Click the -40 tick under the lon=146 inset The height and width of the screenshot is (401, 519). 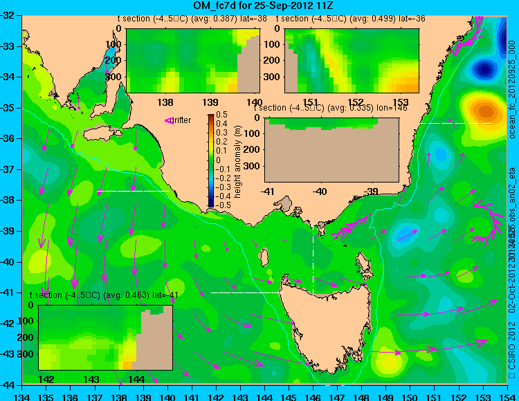point(319,192)
